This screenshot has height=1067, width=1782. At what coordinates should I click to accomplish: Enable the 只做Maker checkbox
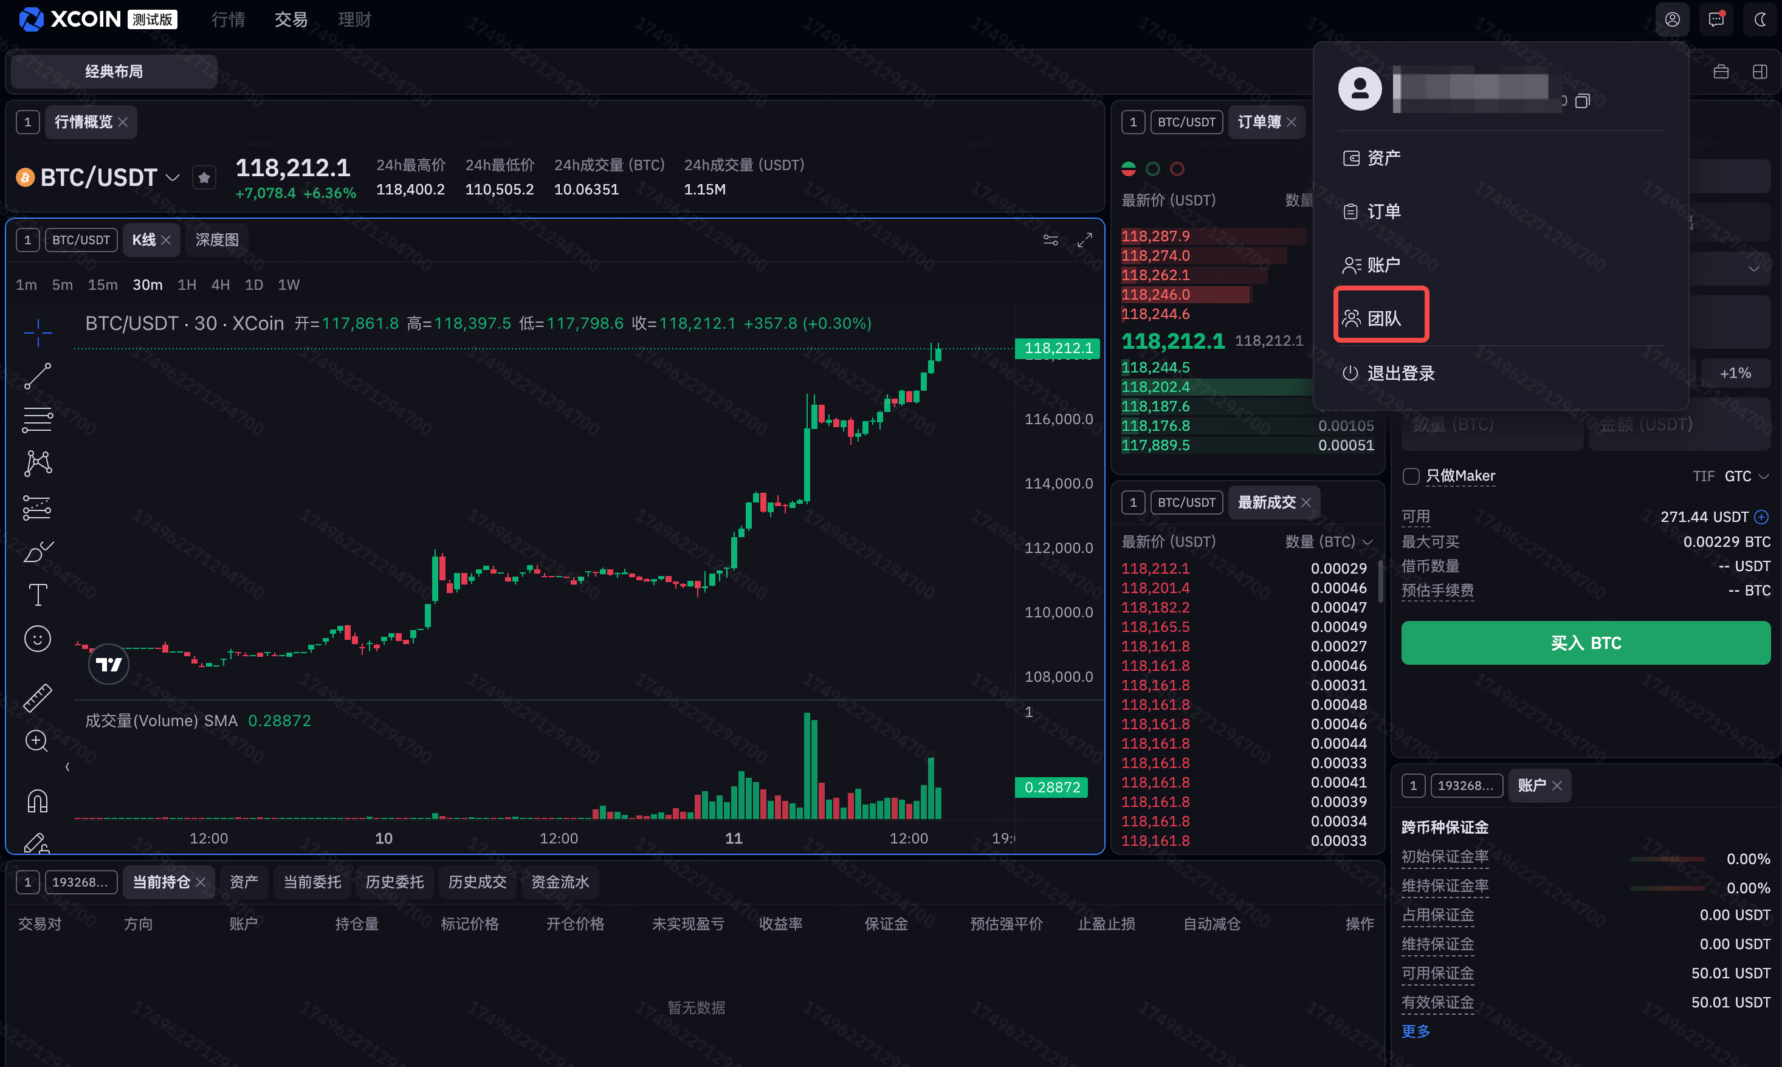(x=1411, y=476)
